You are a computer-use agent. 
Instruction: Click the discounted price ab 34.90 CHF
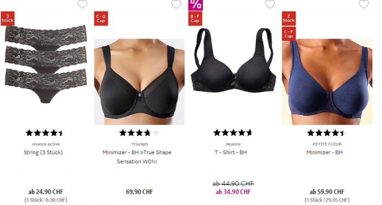point(233,192)
